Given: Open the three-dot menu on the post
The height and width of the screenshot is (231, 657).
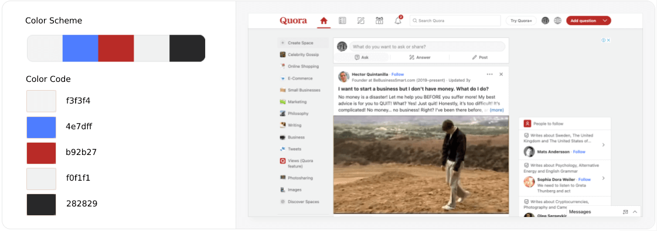Looking at the screenshot, I should click(489, 74).
